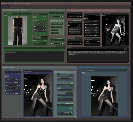Screen dimensions: 133x122
Task: Open sampler_name dropdown in green KSampler
Action: click(x=40, y=28)
